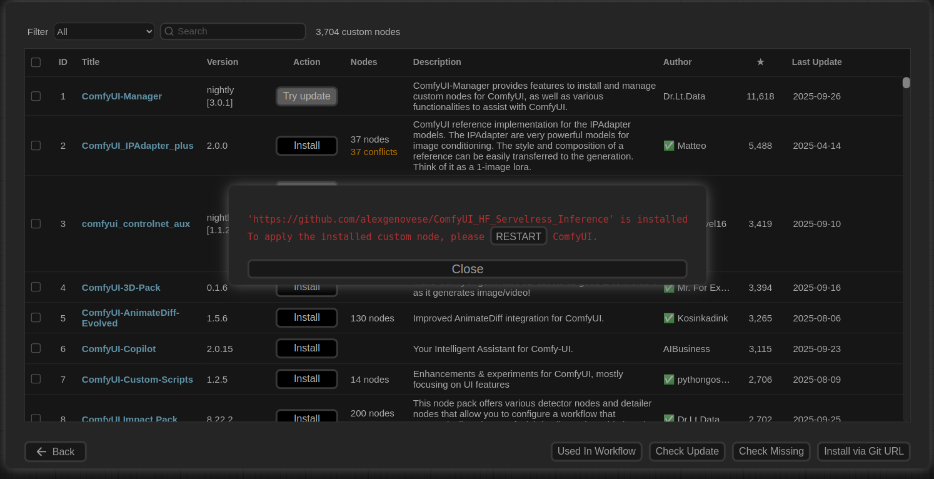934x479 pixels.
Task: Click the verified badge next to Kosinkadink
Action: pos(668,318)
